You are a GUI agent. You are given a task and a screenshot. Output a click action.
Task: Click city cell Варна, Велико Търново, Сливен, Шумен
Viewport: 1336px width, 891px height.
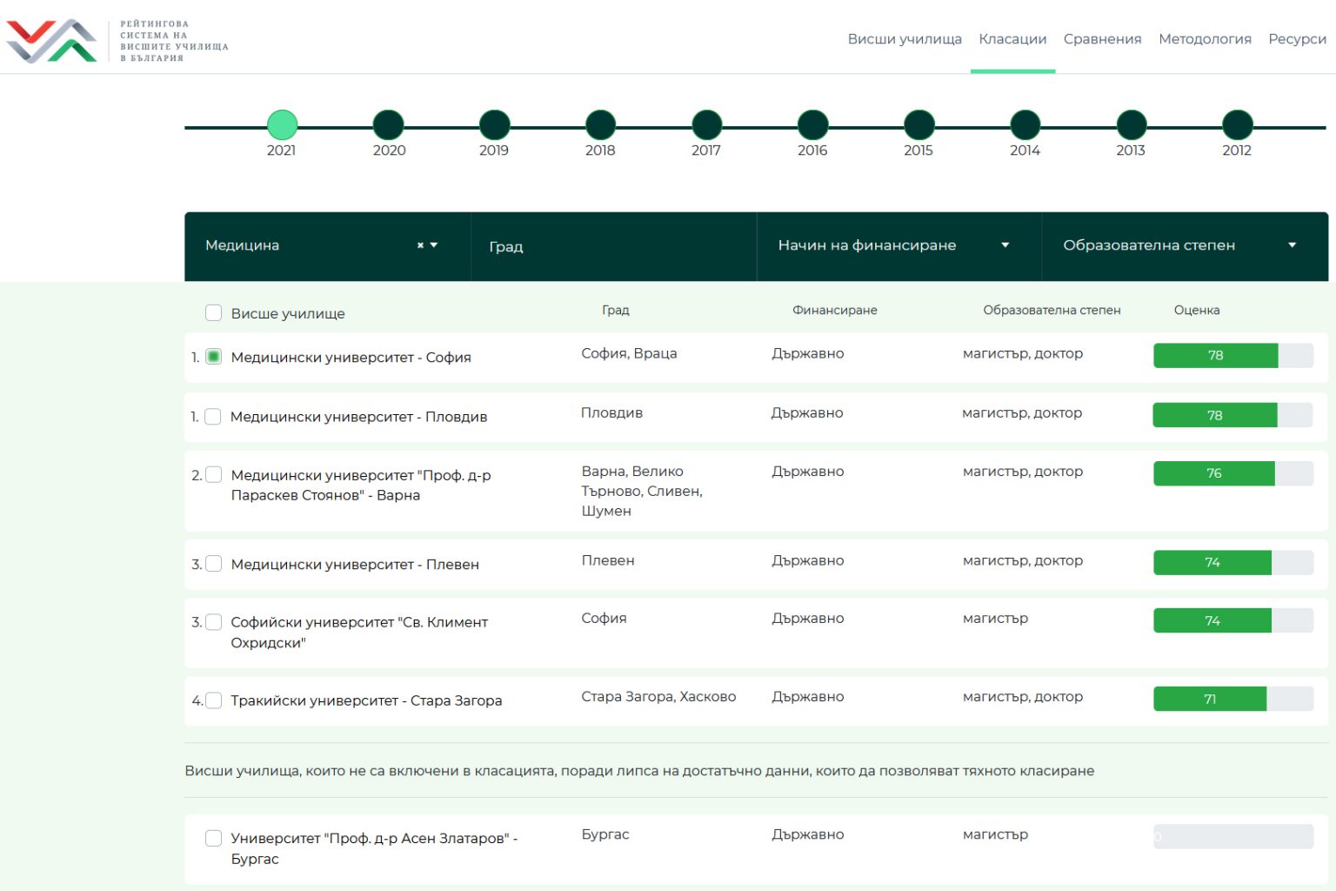pos(642,492)
